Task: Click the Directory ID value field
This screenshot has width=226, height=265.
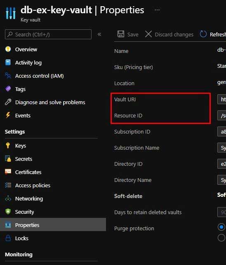Action: coord(221,164)
